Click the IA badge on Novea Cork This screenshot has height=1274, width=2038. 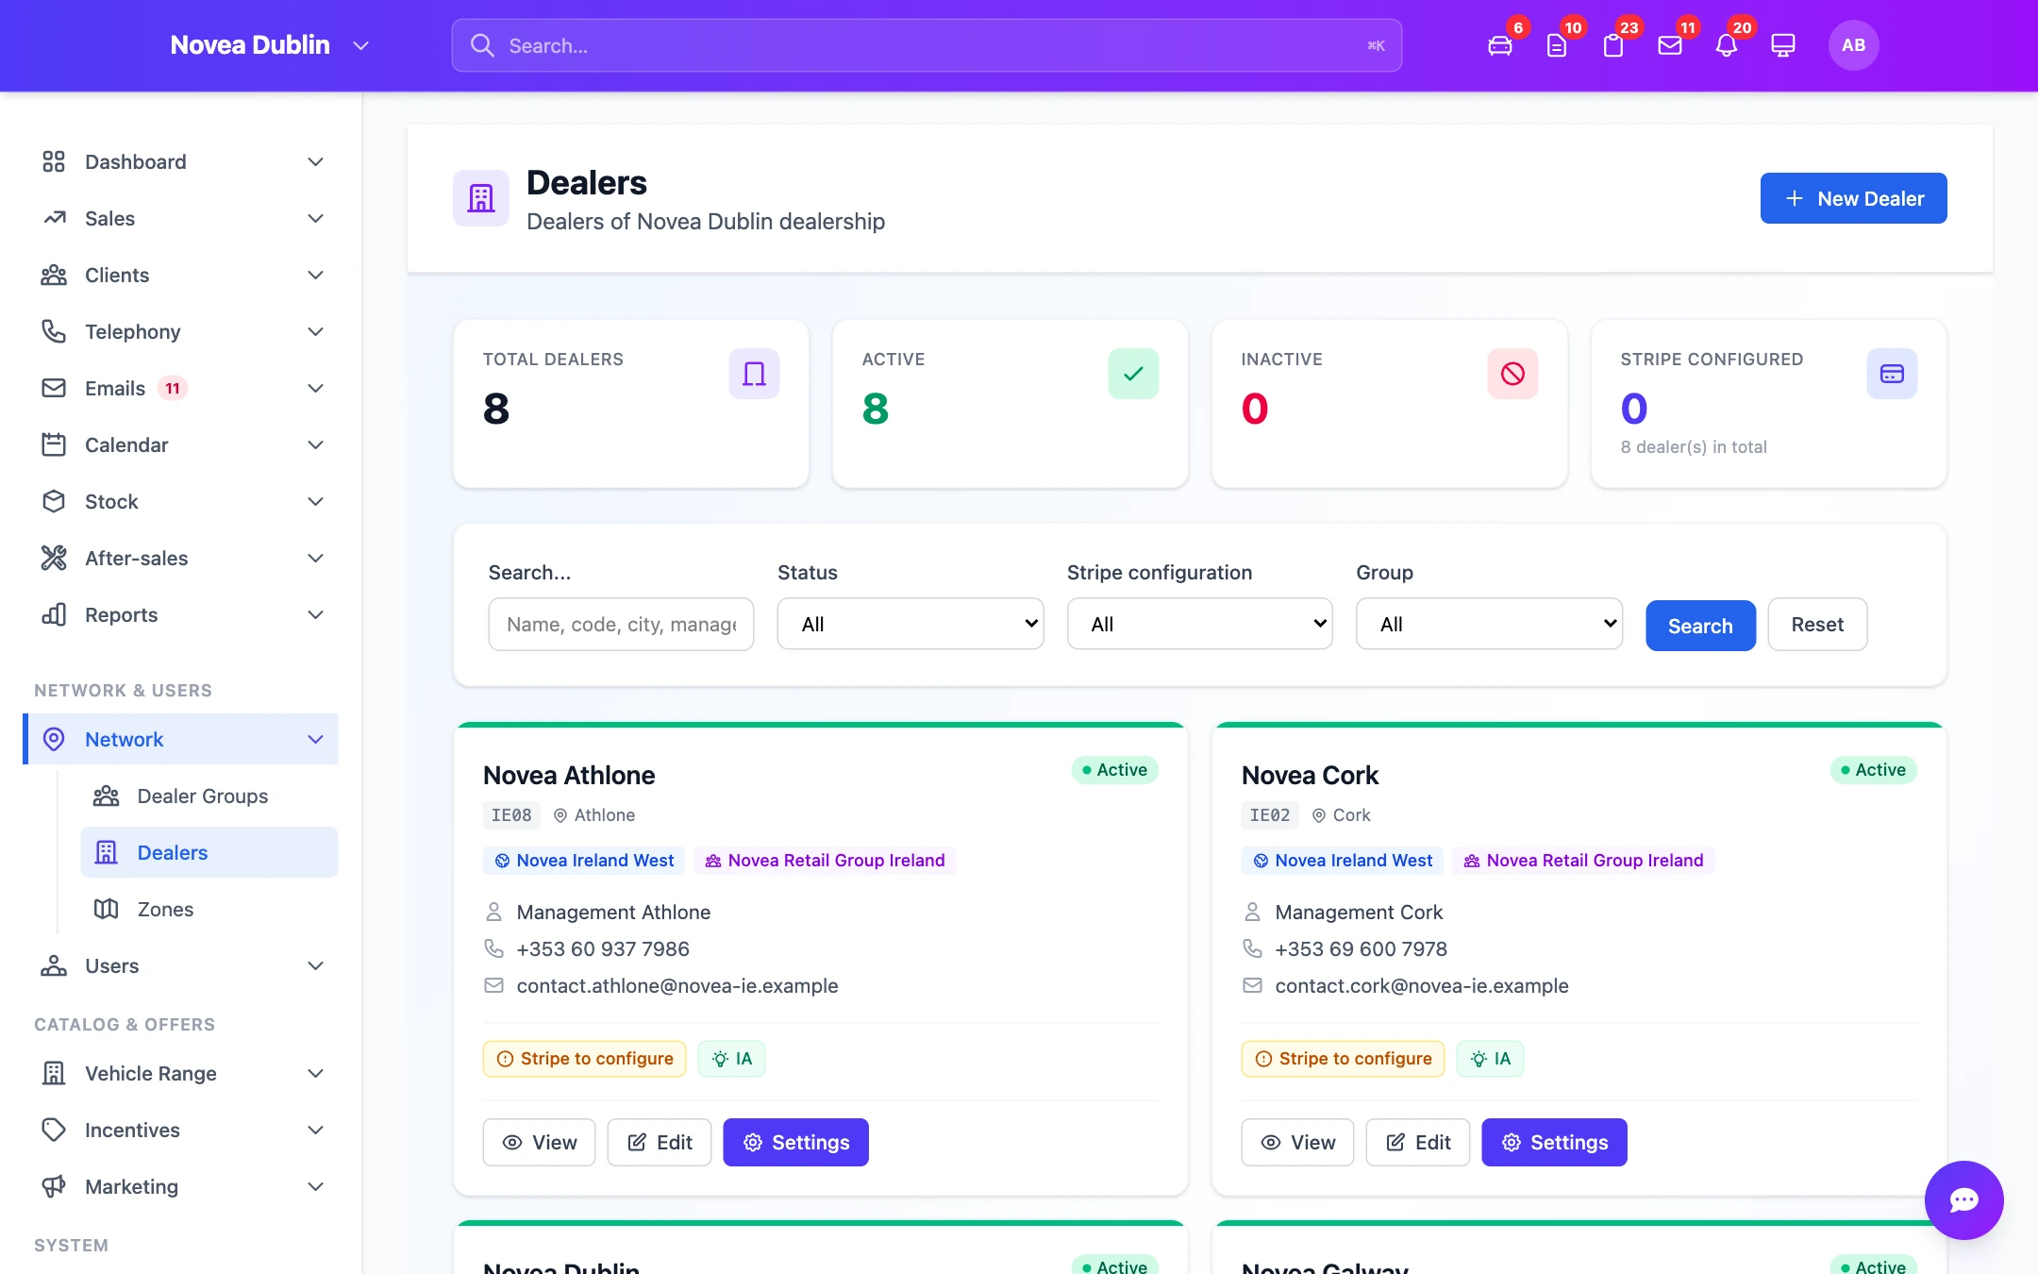point(1490,1059)
